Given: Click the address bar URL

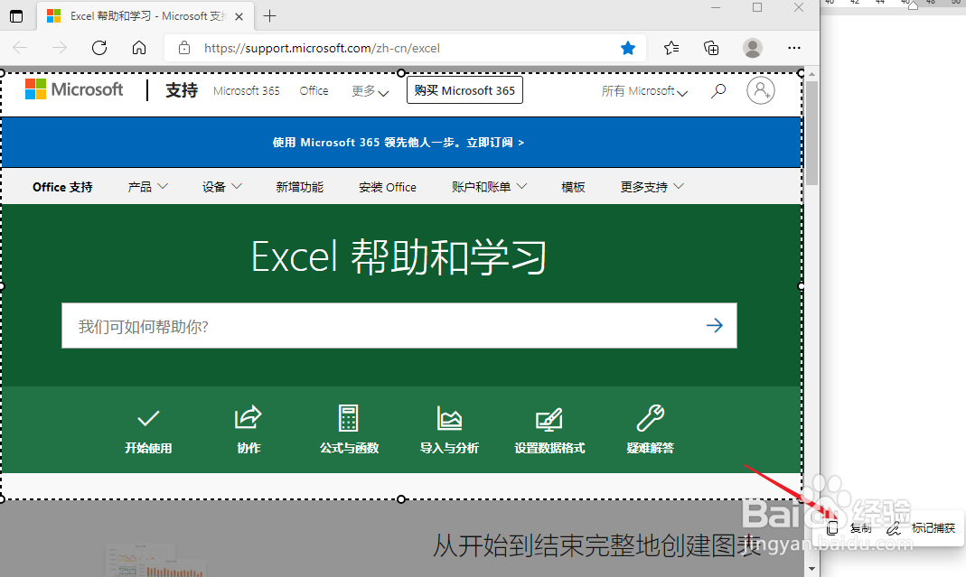Looking at the screenshot, I should pos(322,48).
